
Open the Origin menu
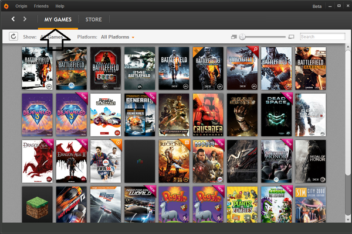pos(22,6)
